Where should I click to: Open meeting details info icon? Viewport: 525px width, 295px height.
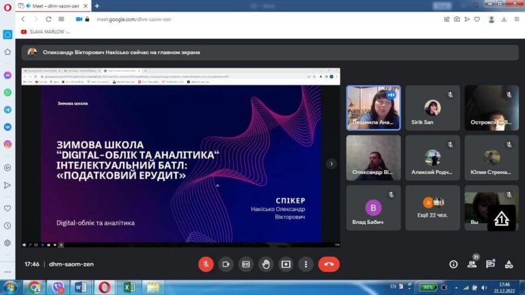pyautogui.click(x=453, y=264)
